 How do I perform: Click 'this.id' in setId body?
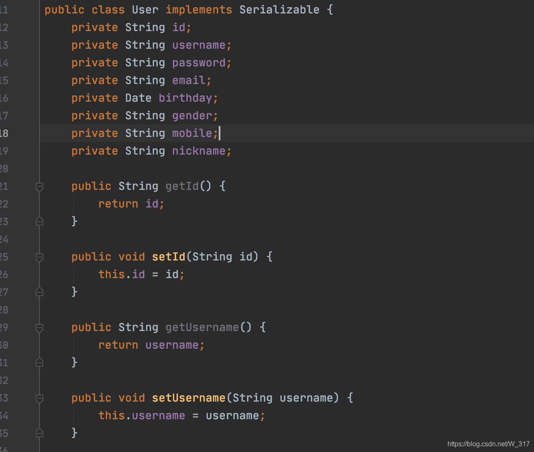121,274
